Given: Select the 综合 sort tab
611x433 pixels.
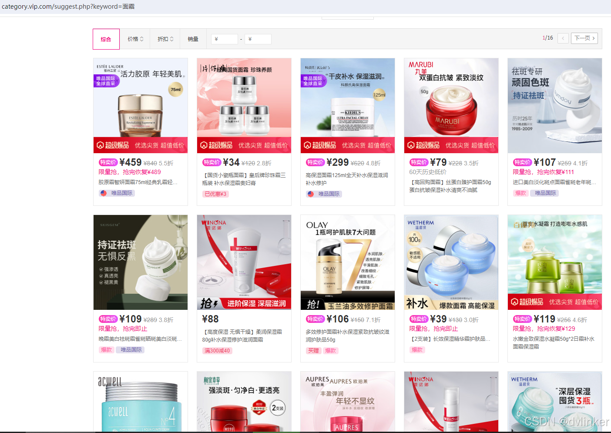Looking at the screenshot, I should 106,39.
